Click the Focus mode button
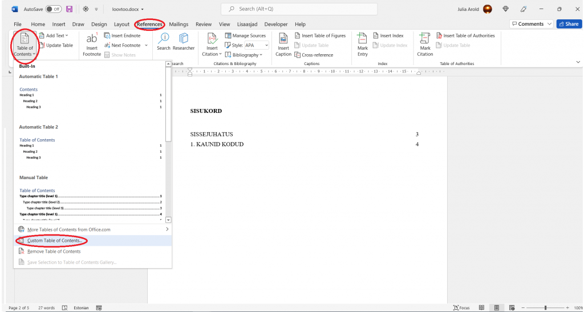 pyautogui.click(x=461, y=308)
